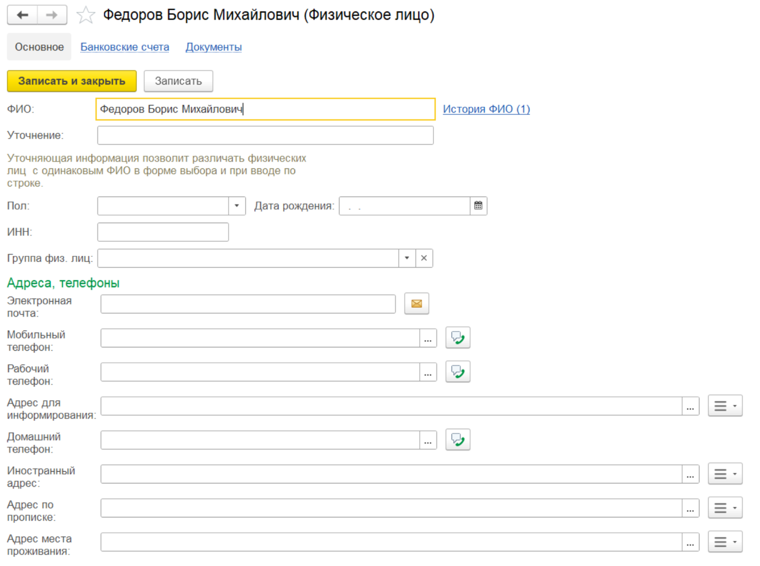760x566 pixels.
Task: Call the work phone via phone icon
Action: pos(458,372)
